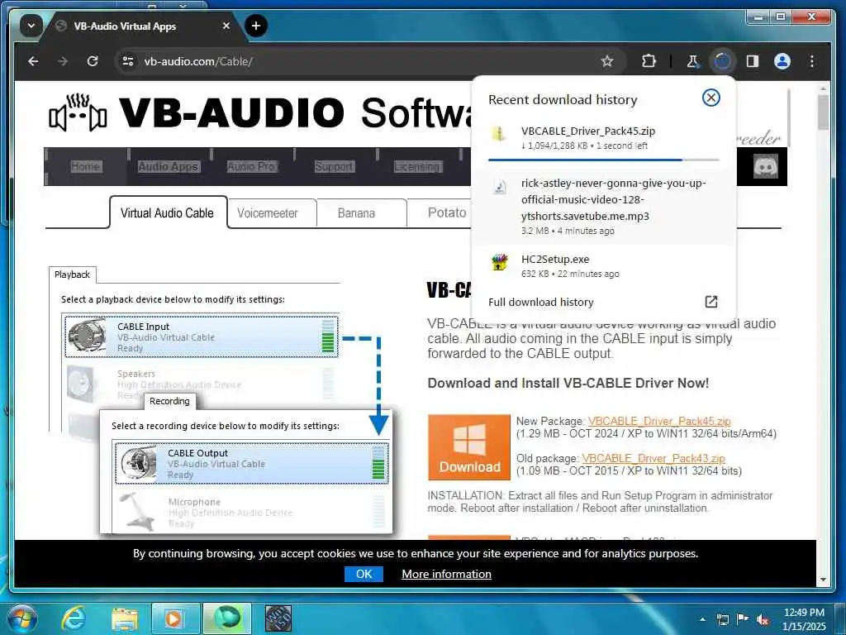Open Licensing navigation item
Viewport: 846px width, 635px height.
(x=417, y=166)
